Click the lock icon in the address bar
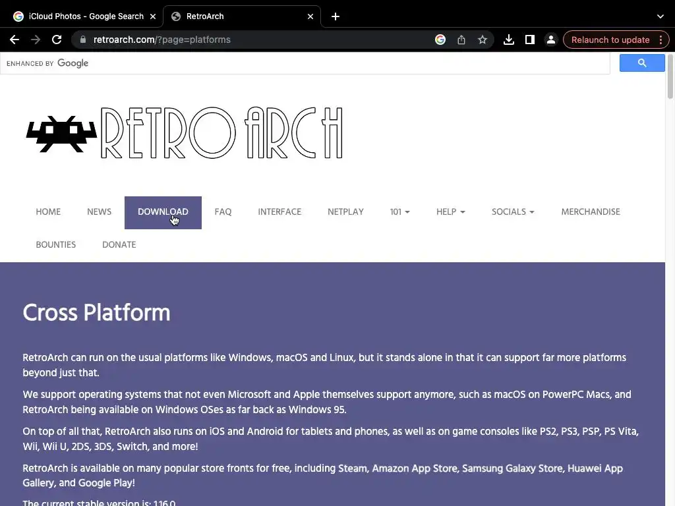The height and width of the screenshot is (506, 675). (x=83, y=40)
